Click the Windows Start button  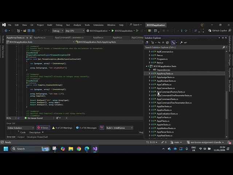coord(6,149)
